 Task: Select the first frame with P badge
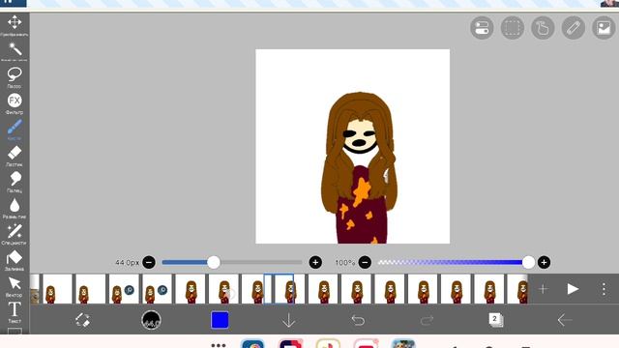124,289
